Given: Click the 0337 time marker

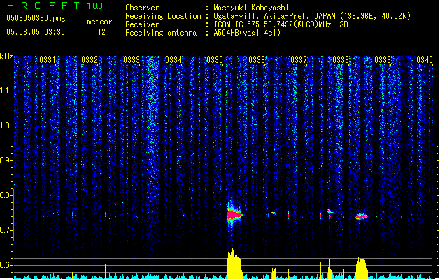Looking at the screenshot, I should 299,59.
